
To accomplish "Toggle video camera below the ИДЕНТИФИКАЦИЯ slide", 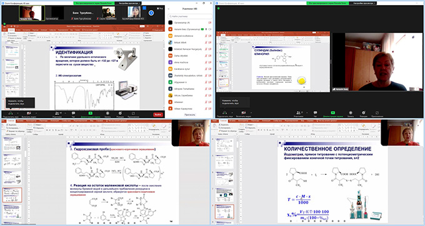I will point(29,113).
